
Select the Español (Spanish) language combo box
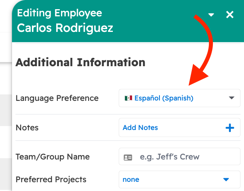(x=179, y=98)
